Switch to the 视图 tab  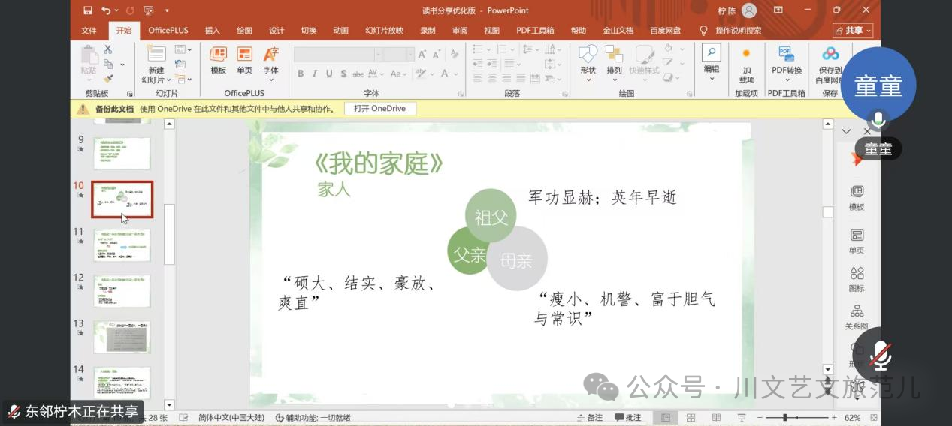pos(492,31)
